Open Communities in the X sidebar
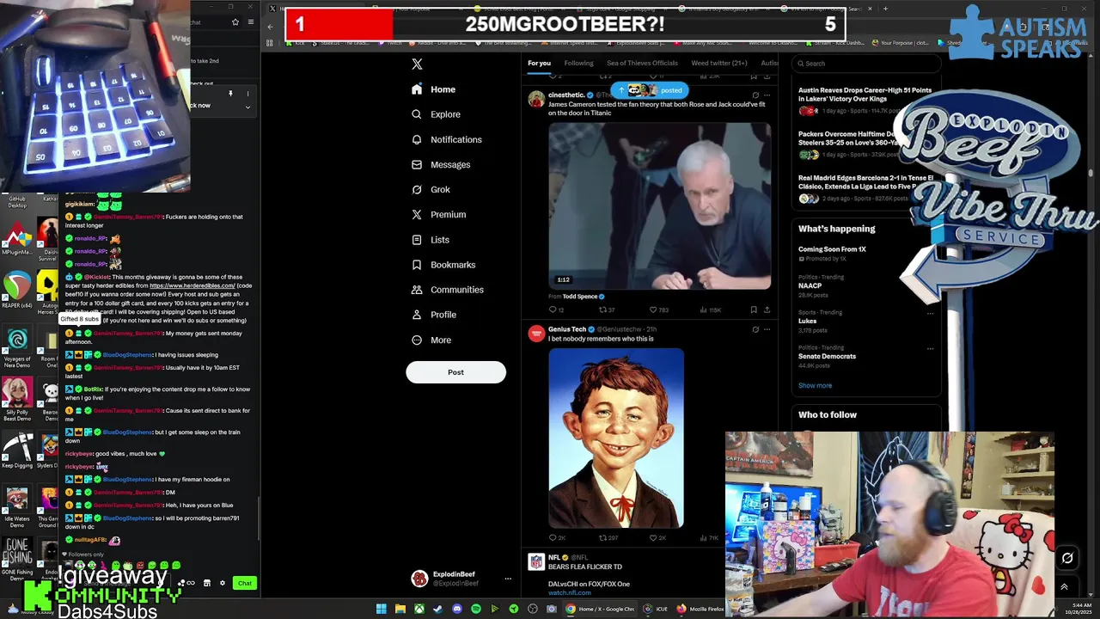This screenshot has width=1100, height=619. tap(447, 290)
